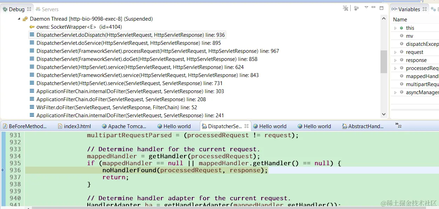Viewport: 439px width, 209px height.
Task: Click local variable icon of response
Action: coord(401,60)
